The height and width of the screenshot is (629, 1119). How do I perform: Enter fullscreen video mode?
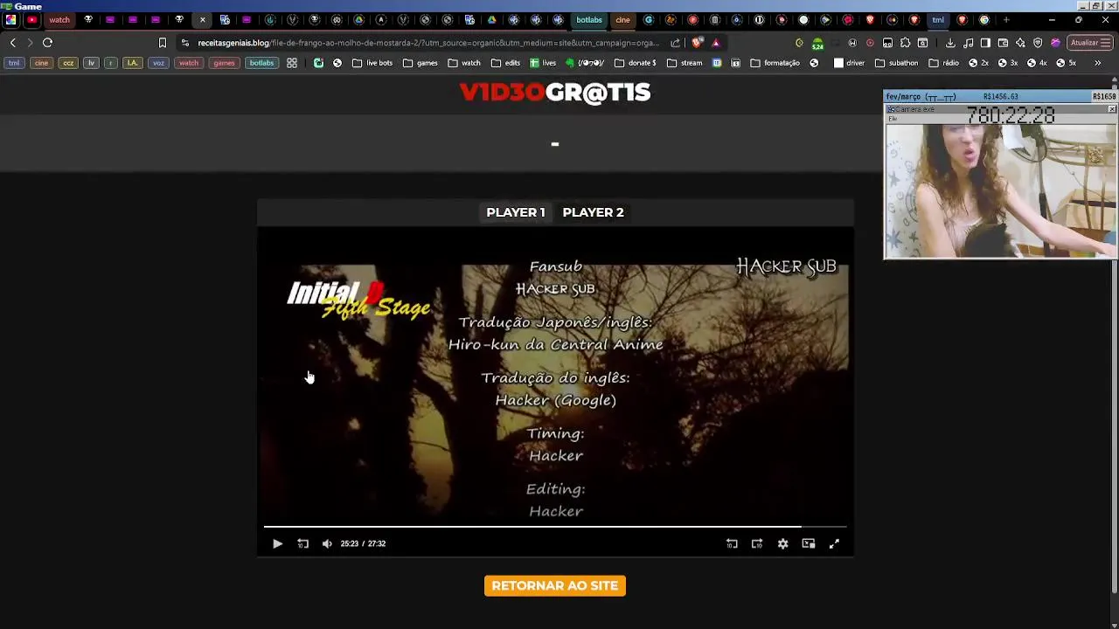[x=834, y=543]
